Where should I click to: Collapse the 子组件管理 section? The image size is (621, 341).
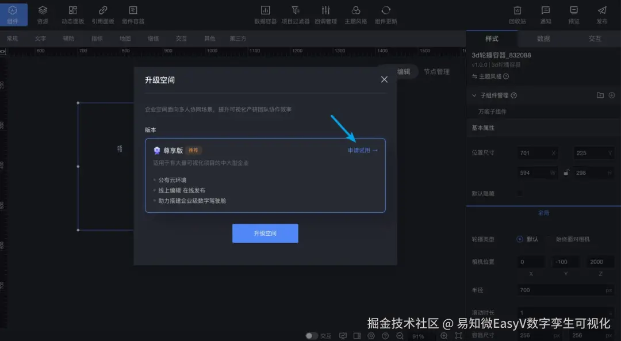[474, 95]
